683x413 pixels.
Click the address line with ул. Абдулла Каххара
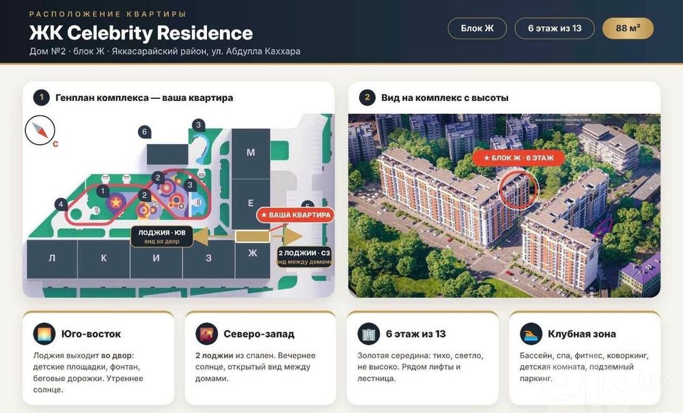(x=165, y=51)
